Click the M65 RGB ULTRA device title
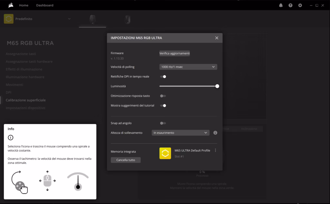The image size is (330, 204). click(30, 43)
